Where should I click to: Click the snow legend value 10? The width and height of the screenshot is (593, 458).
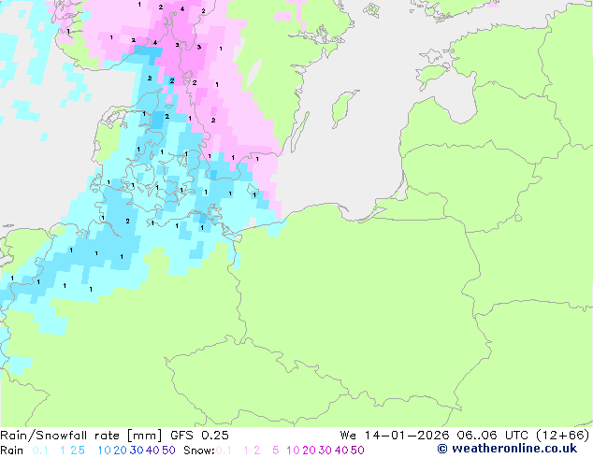point(293,451)
